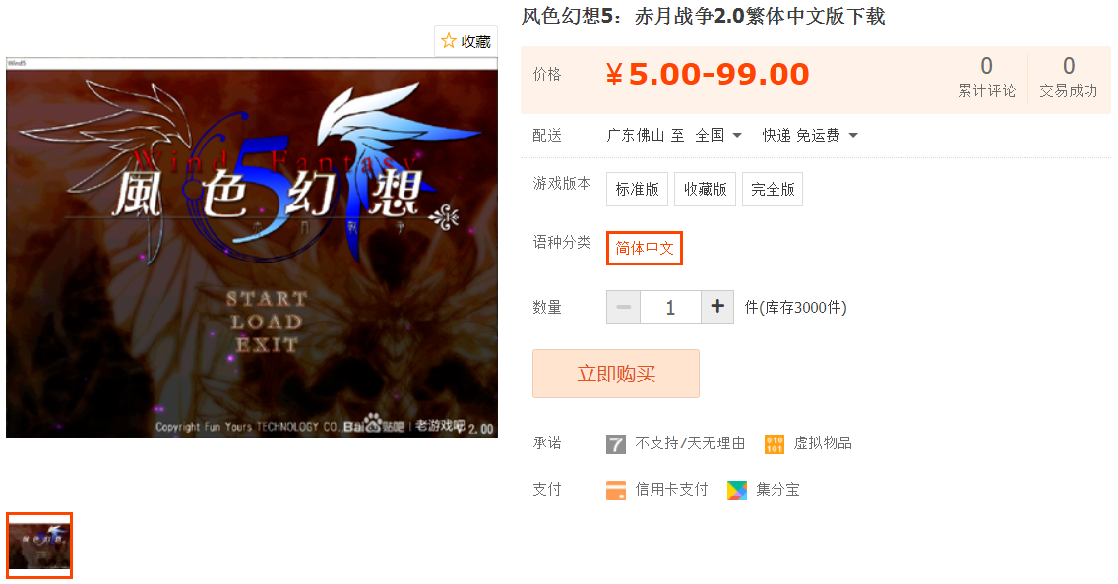Click the Jifenbao colorful icon
This screenshot has height=584, width=1118.
[x=737, y=490]
